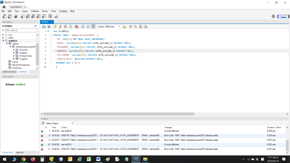Create new schema icon
This screenshot has width=290, height=163.
tap(23, 16)
